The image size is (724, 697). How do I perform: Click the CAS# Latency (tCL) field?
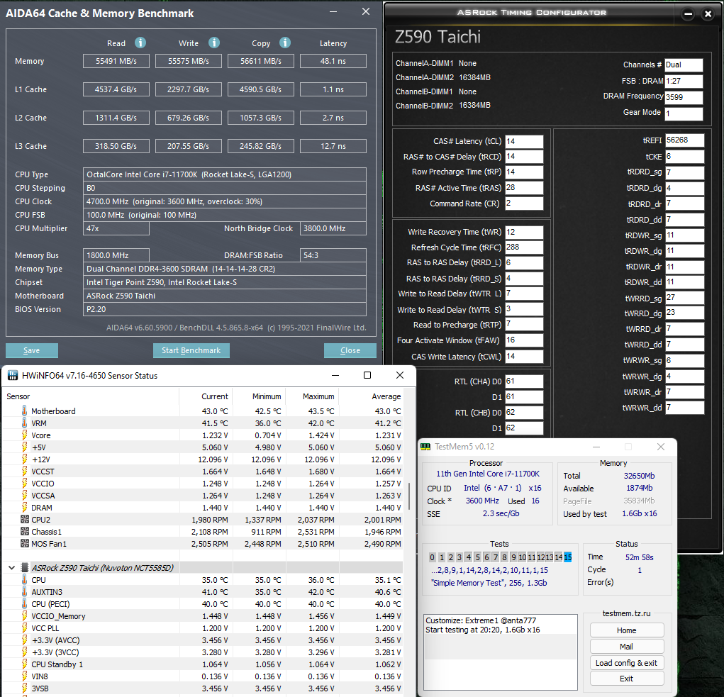tap(524, 141)
